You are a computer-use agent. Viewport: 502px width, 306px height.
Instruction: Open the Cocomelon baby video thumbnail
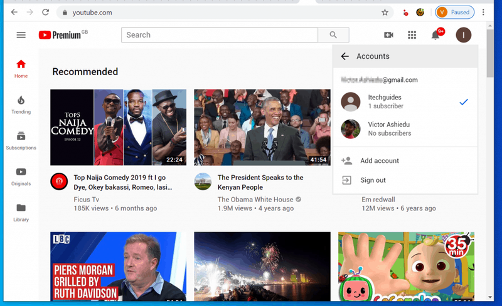(x=406, y=267)
